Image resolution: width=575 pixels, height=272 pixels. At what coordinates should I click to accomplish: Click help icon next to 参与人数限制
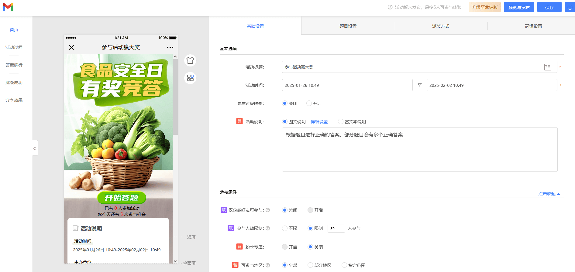(268, 228)
